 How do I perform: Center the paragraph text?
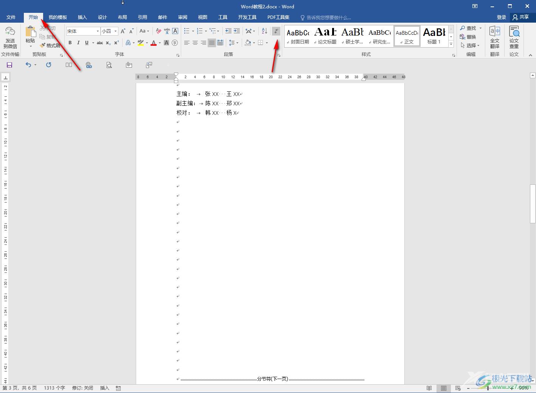[x=195, y=43]
